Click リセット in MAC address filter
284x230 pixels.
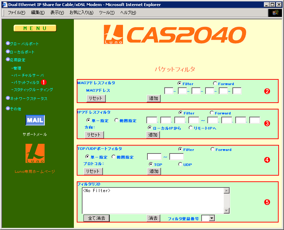tap(96, 98)
